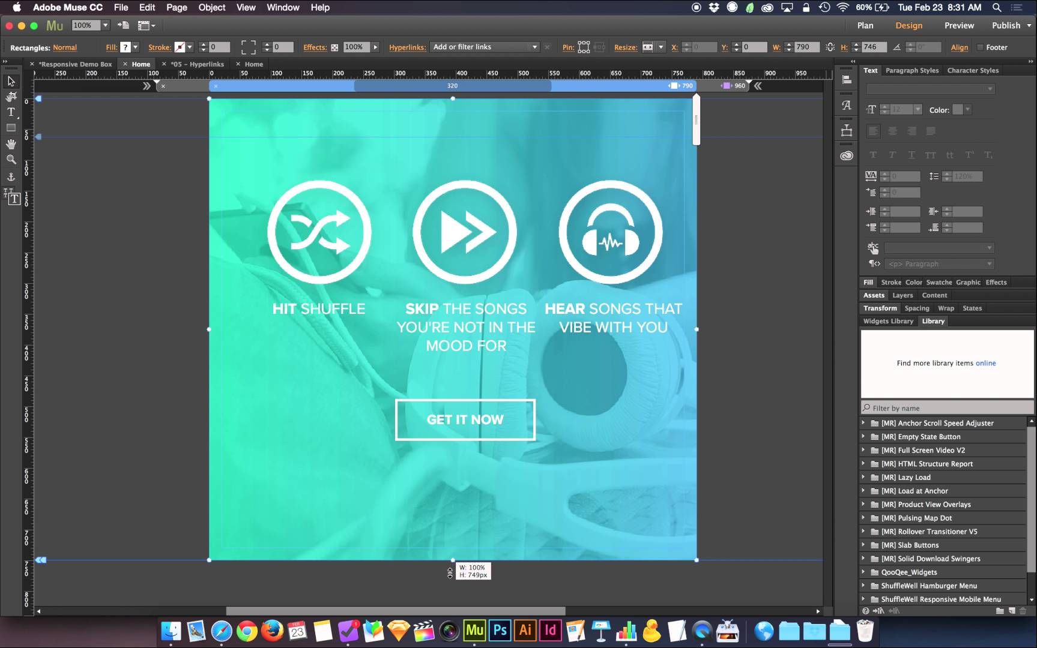This screenshot has height=648, width=1037.
Task: Expand the ShuffleWell Hamburger Menu folder
Action: pos(863,586)
